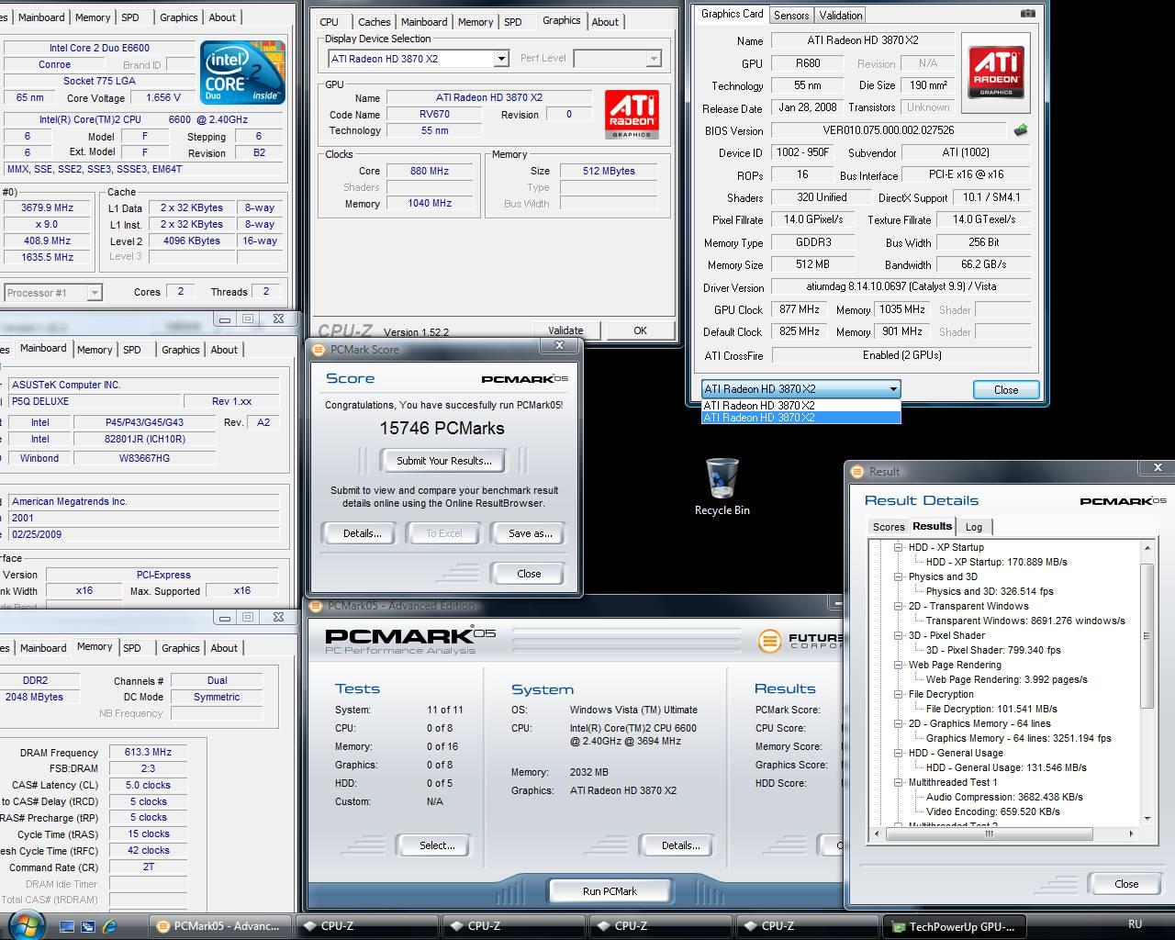
Task: Open the Windows Start orb
Action: pyautogui.click(x=26, y=924)
